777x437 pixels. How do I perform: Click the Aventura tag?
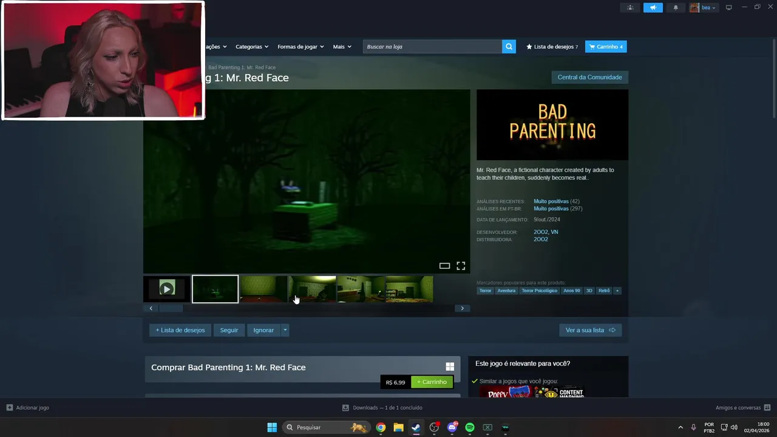506,291
